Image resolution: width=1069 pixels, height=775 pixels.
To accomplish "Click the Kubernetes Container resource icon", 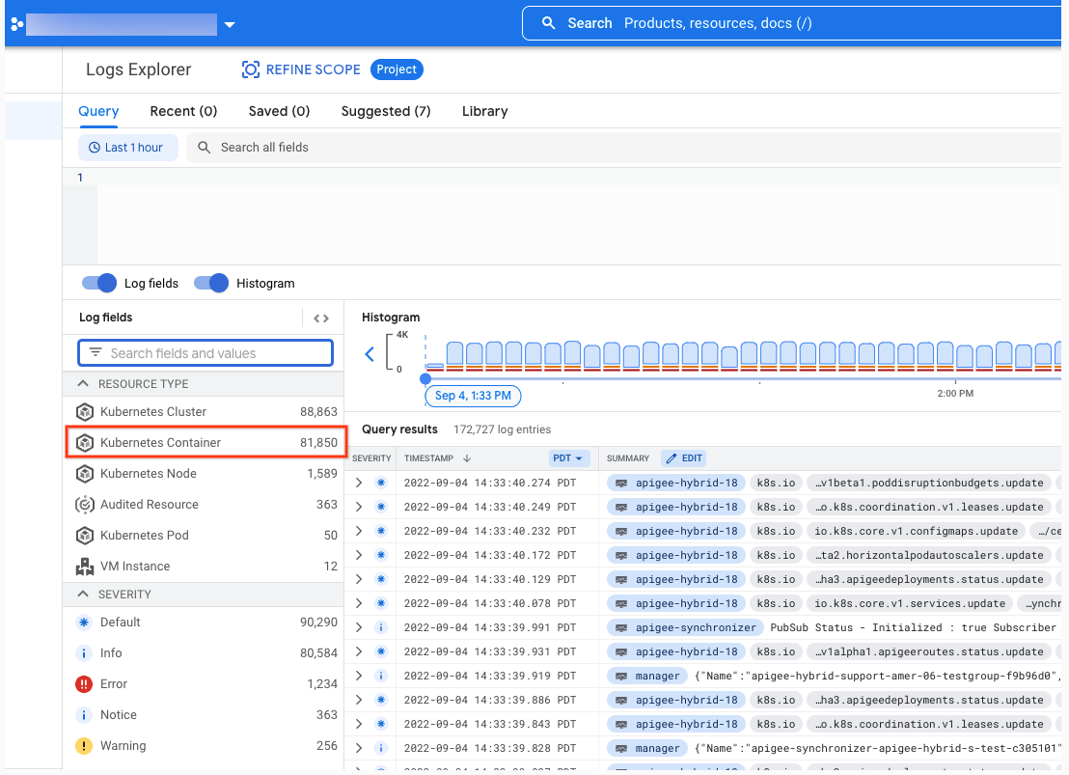I will pyautogui.click(x=85, y=443).
